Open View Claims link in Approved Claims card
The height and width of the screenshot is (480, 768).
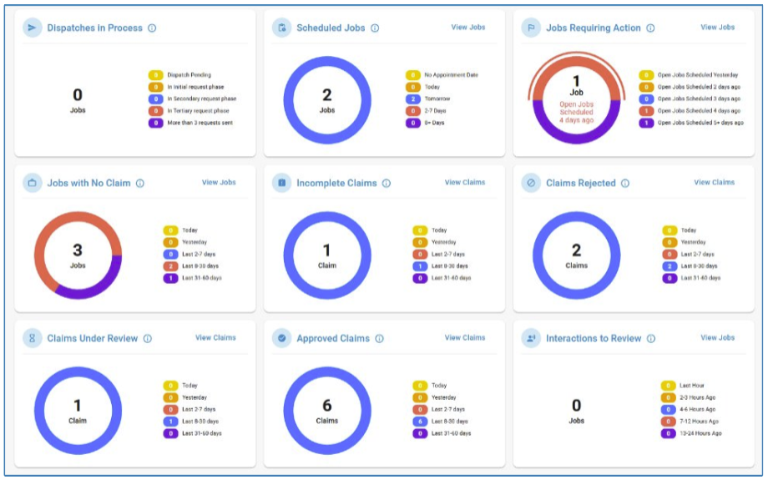coord(465,337)
